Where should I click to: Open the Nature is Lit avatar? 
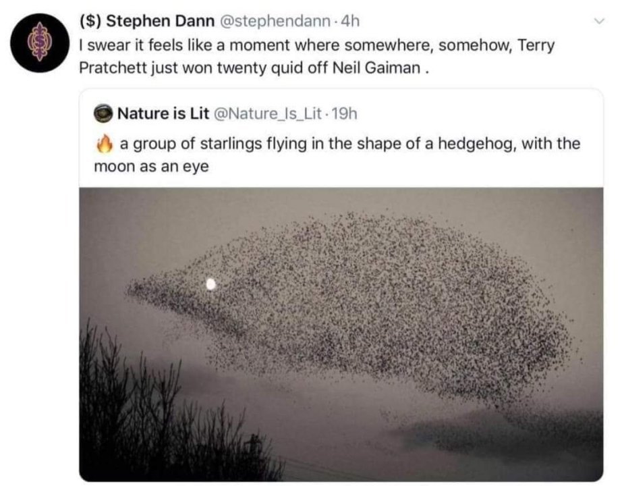[104, 113]
